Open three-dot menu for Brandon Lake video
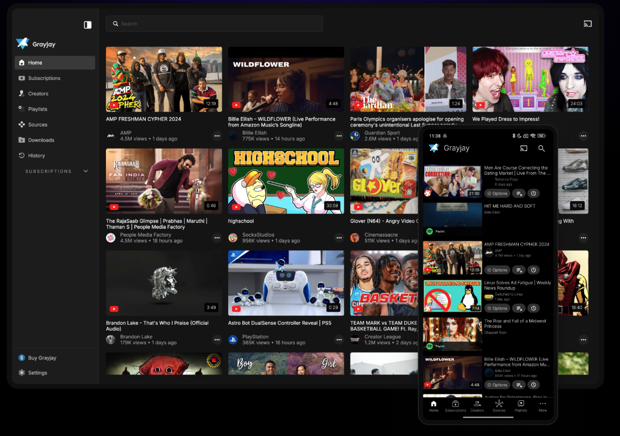The width and height of the screenshot is (620, 436). tap(217, 339)
